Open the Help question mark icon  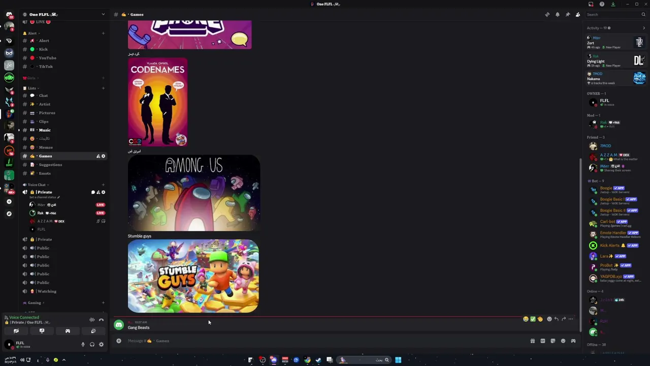pyautogui.click(x=602, y=4)
